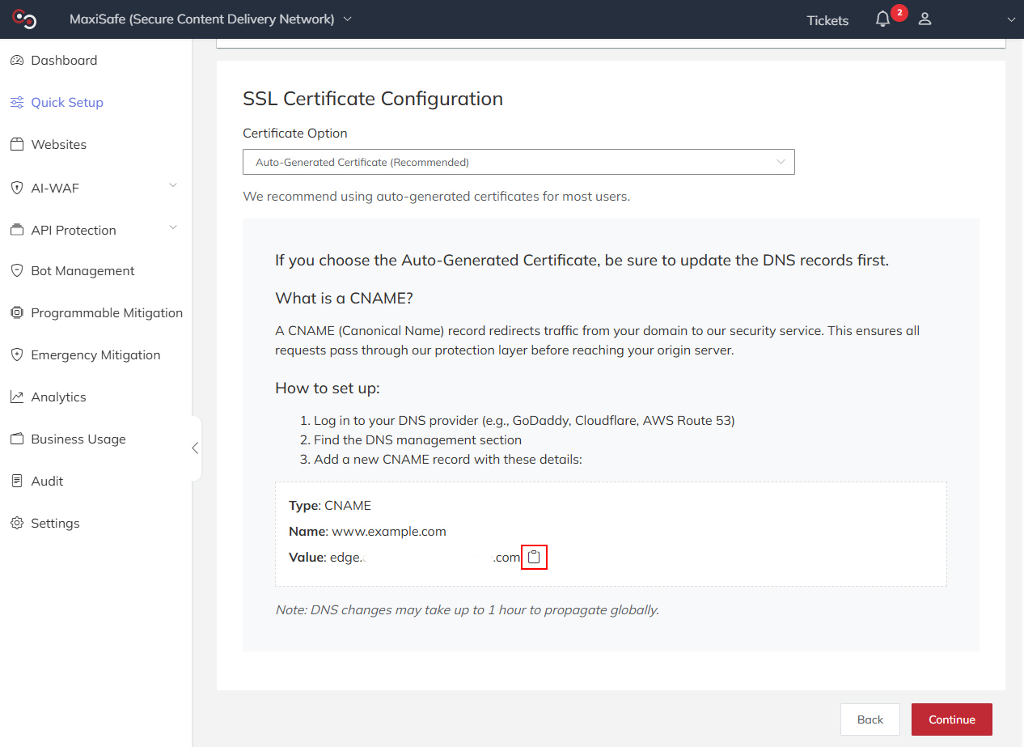This screenshot has height=747, width=1024.
Task: Go back using the Back button
Action: pos(870,719)
